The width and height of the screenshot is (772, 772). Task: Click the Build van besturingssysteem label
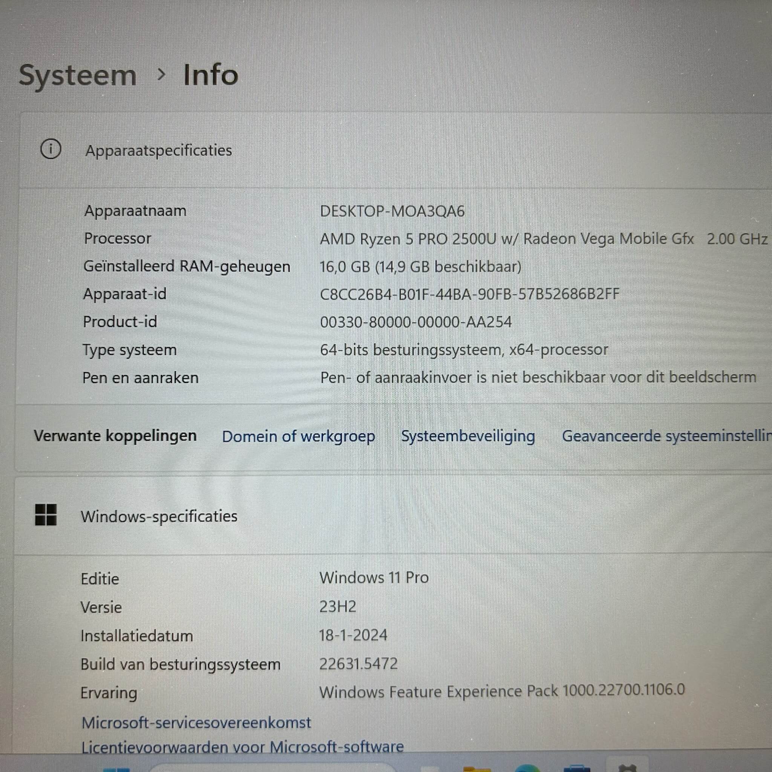pos(181,664)
